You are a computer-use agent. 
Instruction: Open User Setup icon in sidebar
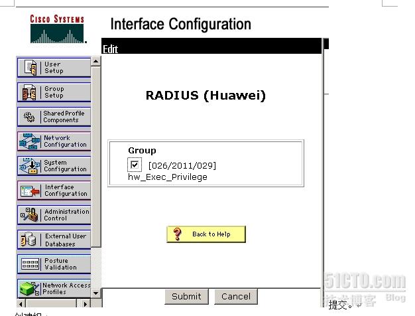coord(30,67)
